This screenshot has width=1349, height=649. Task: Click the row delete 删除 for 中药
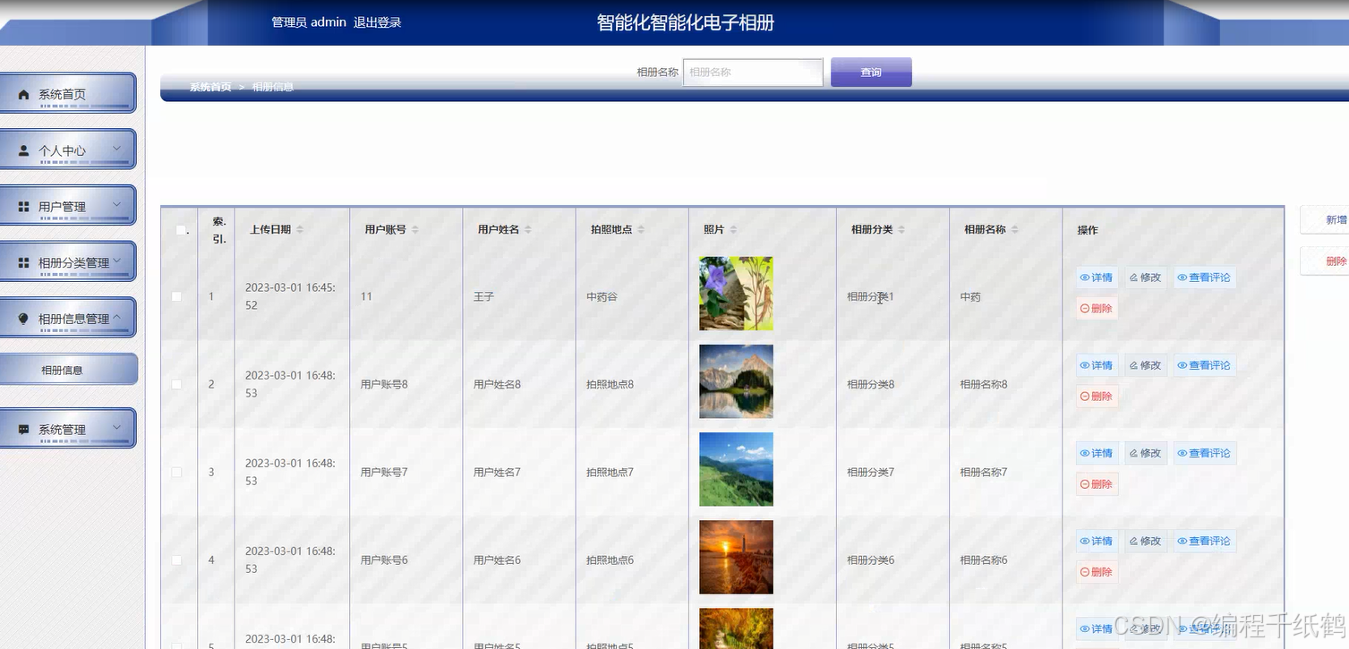pyautogui.click(x=1097, y=308)
